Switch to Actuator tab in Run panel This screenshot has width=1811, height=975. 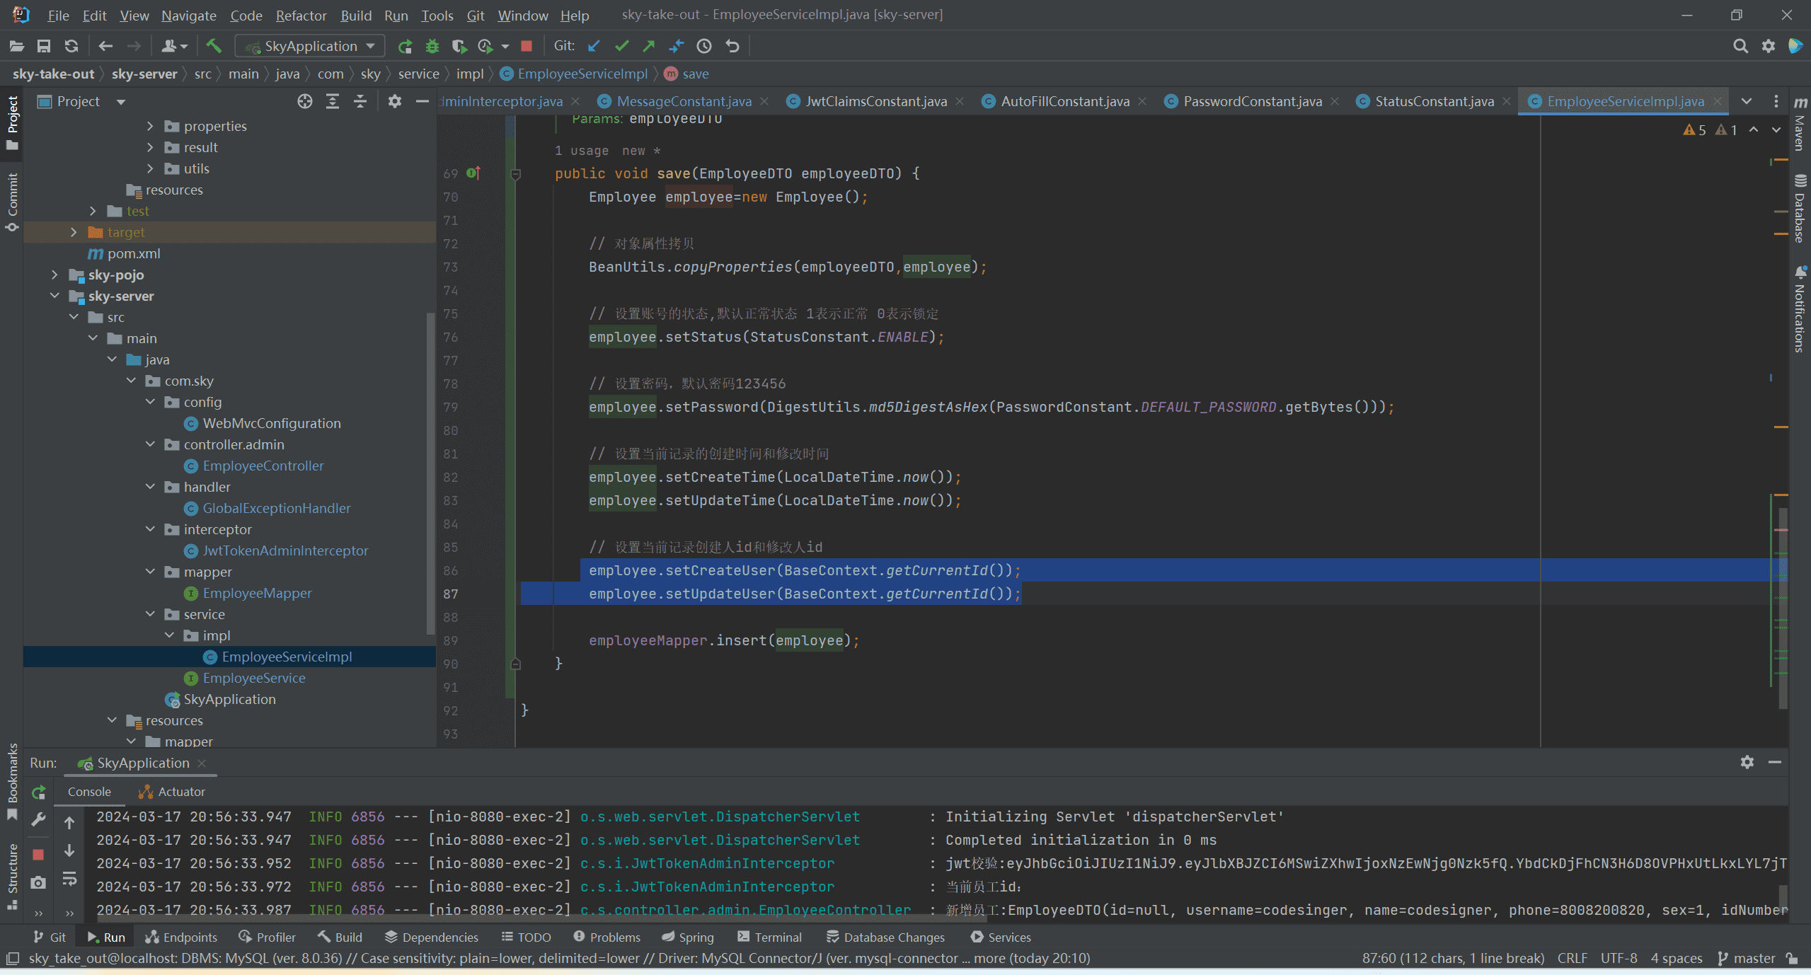[x=172, y=792]
